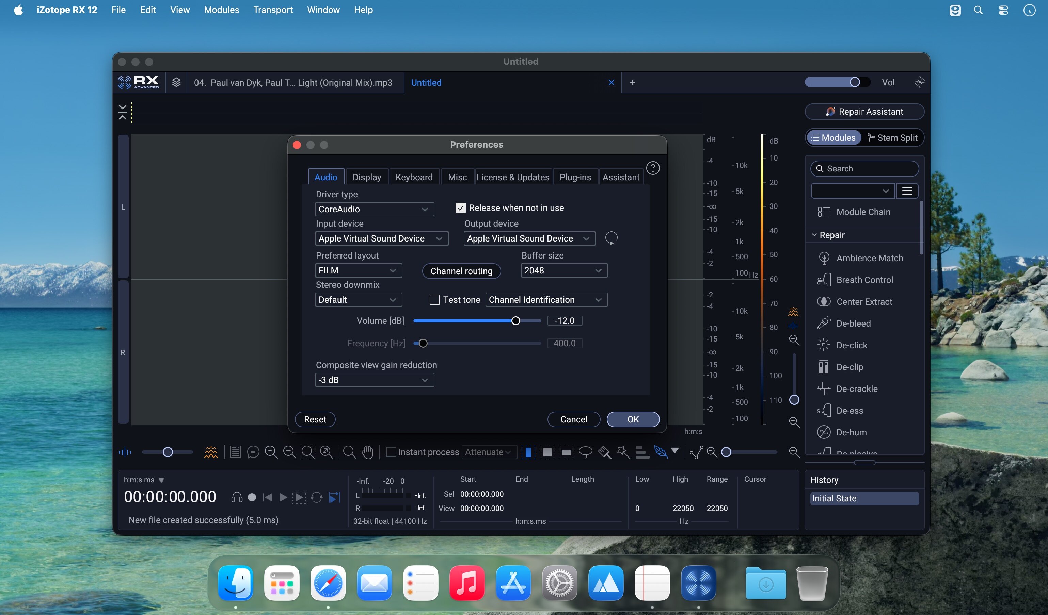Select the Time selection tool
The height and width of the screenshot is (615, 1048).
[528, 452]
